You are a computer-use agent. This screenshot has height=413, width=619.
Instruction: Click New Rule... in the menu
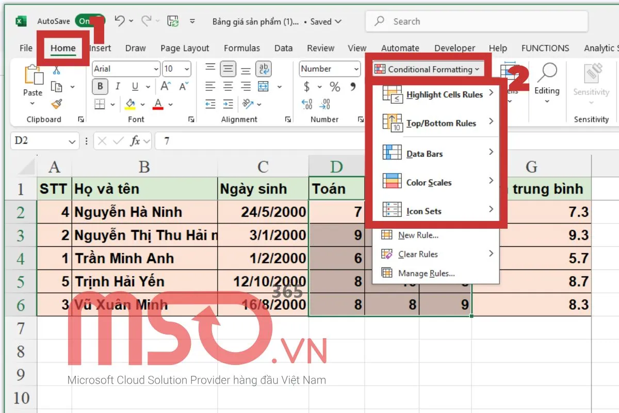(x=418, y=235)
